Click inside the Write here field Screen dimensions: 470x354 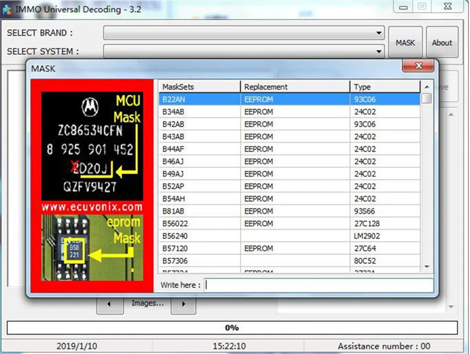(320, 285)
